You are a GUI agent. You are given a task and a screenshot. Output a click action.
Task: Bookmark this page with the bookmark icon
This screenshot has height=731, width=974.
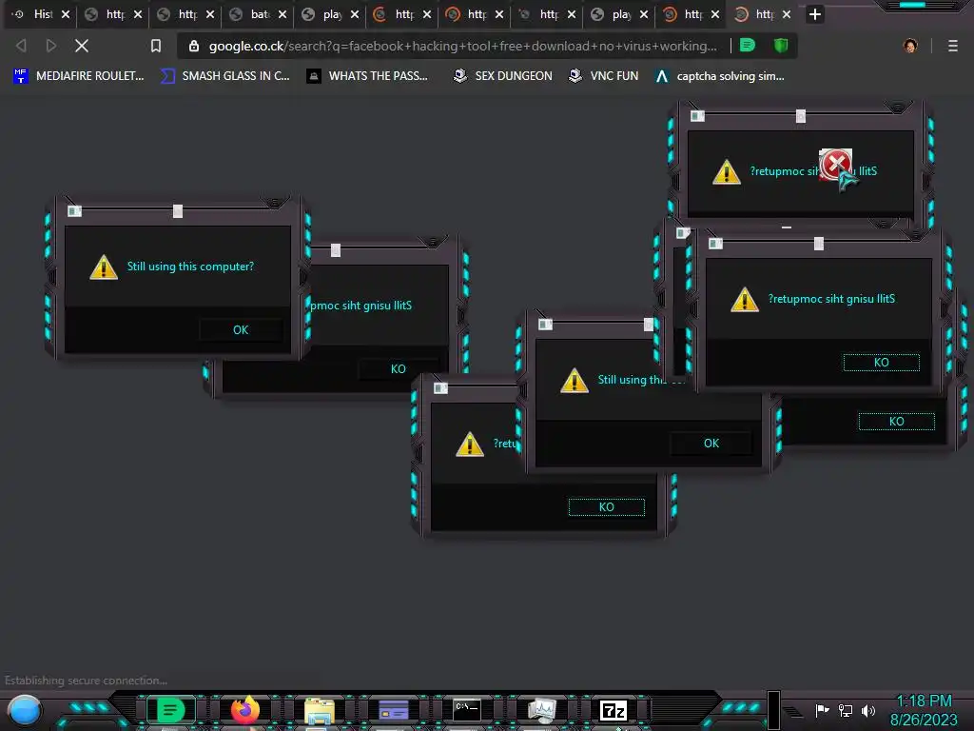click(x=156, y=46)
